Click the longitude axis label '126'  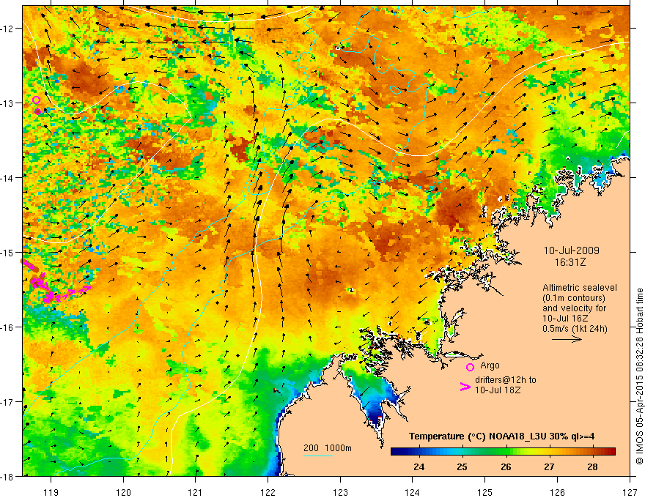tap(557, 492)
